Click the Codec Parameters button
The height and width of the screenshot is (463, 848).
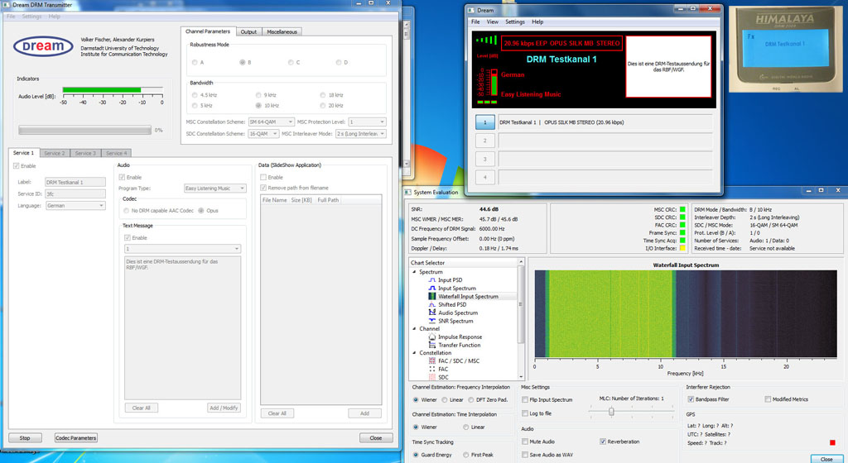(x=76, y=438)
